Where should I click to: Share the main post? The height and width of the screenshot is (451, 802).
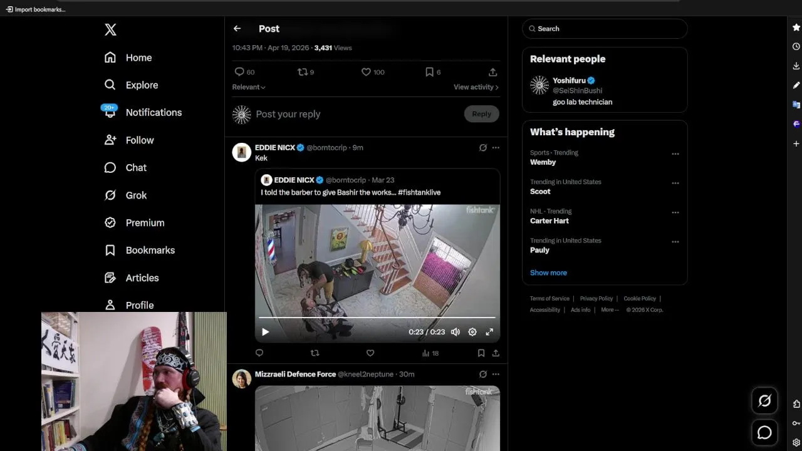pyautogui.click(x=493, y=72)
